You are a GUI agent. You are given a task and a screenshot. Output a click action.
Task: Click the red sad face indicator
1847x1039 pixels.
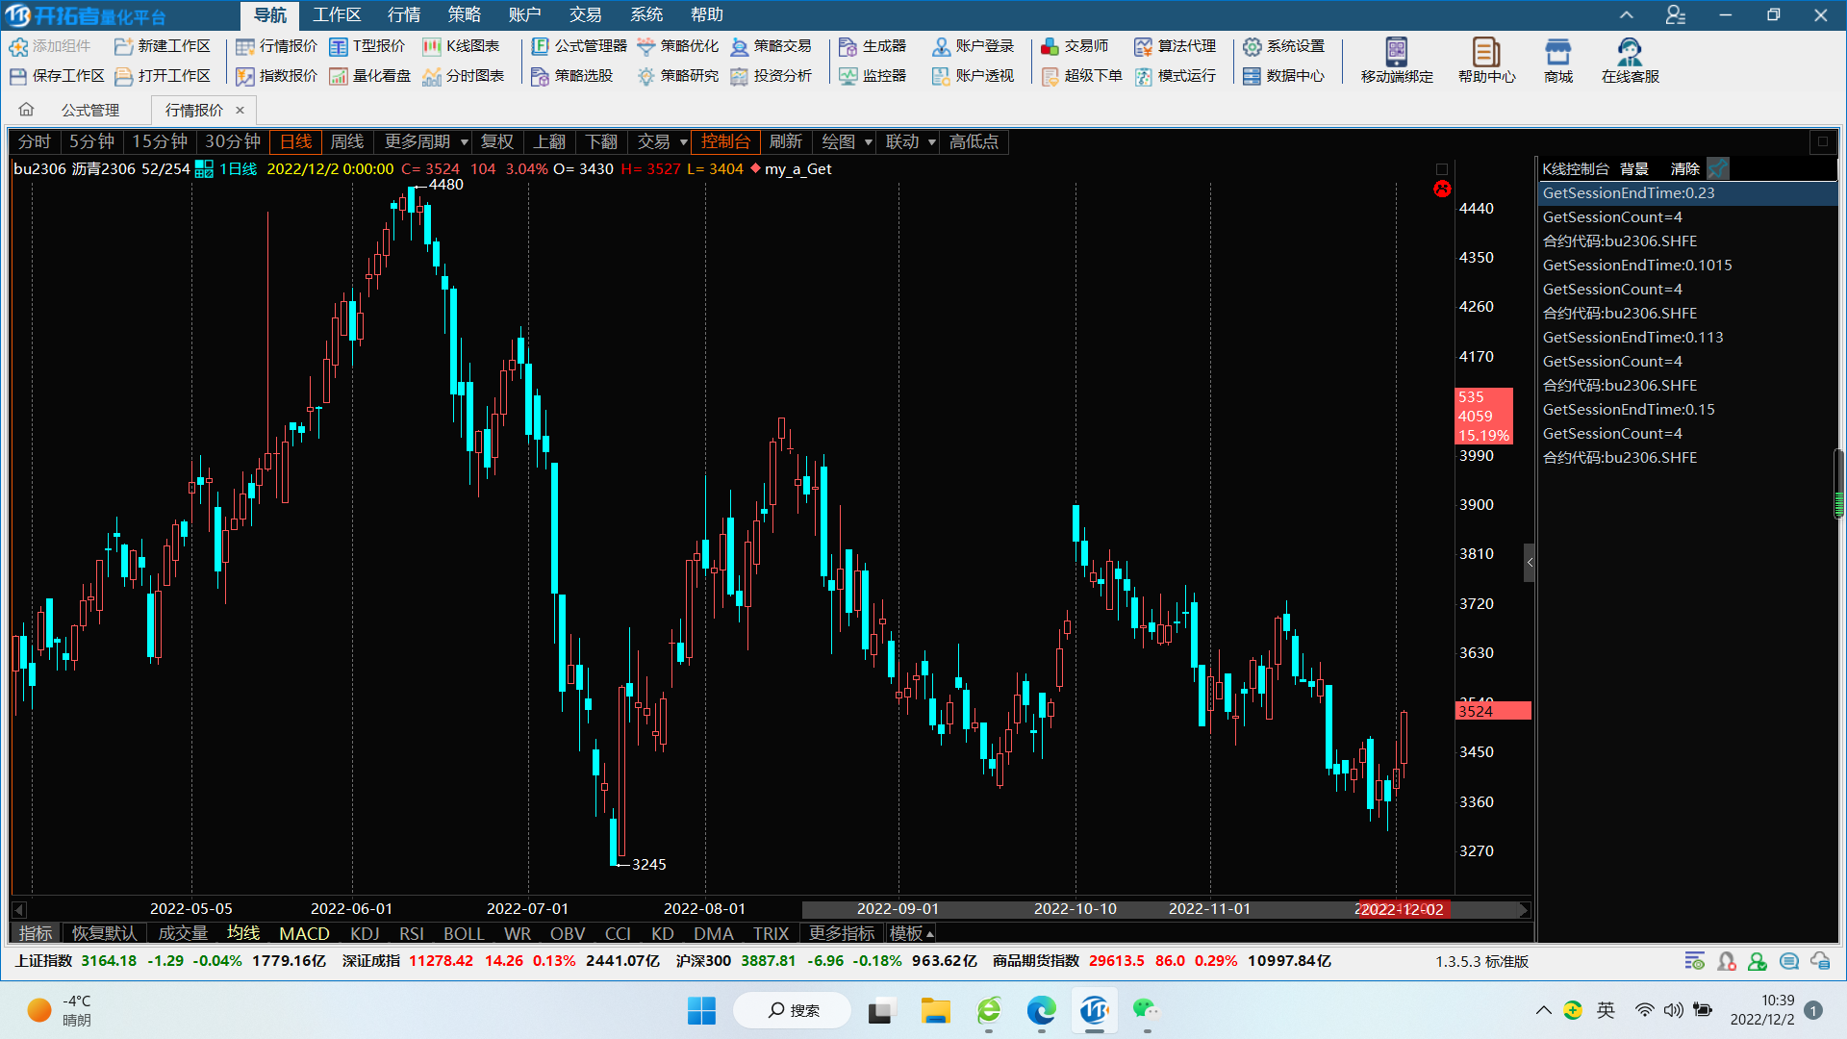1441,189
